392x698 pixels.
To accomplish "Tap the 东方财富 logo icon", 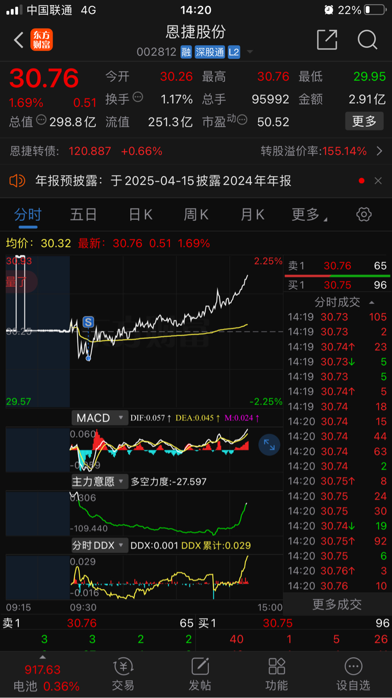I will (41, 40).
